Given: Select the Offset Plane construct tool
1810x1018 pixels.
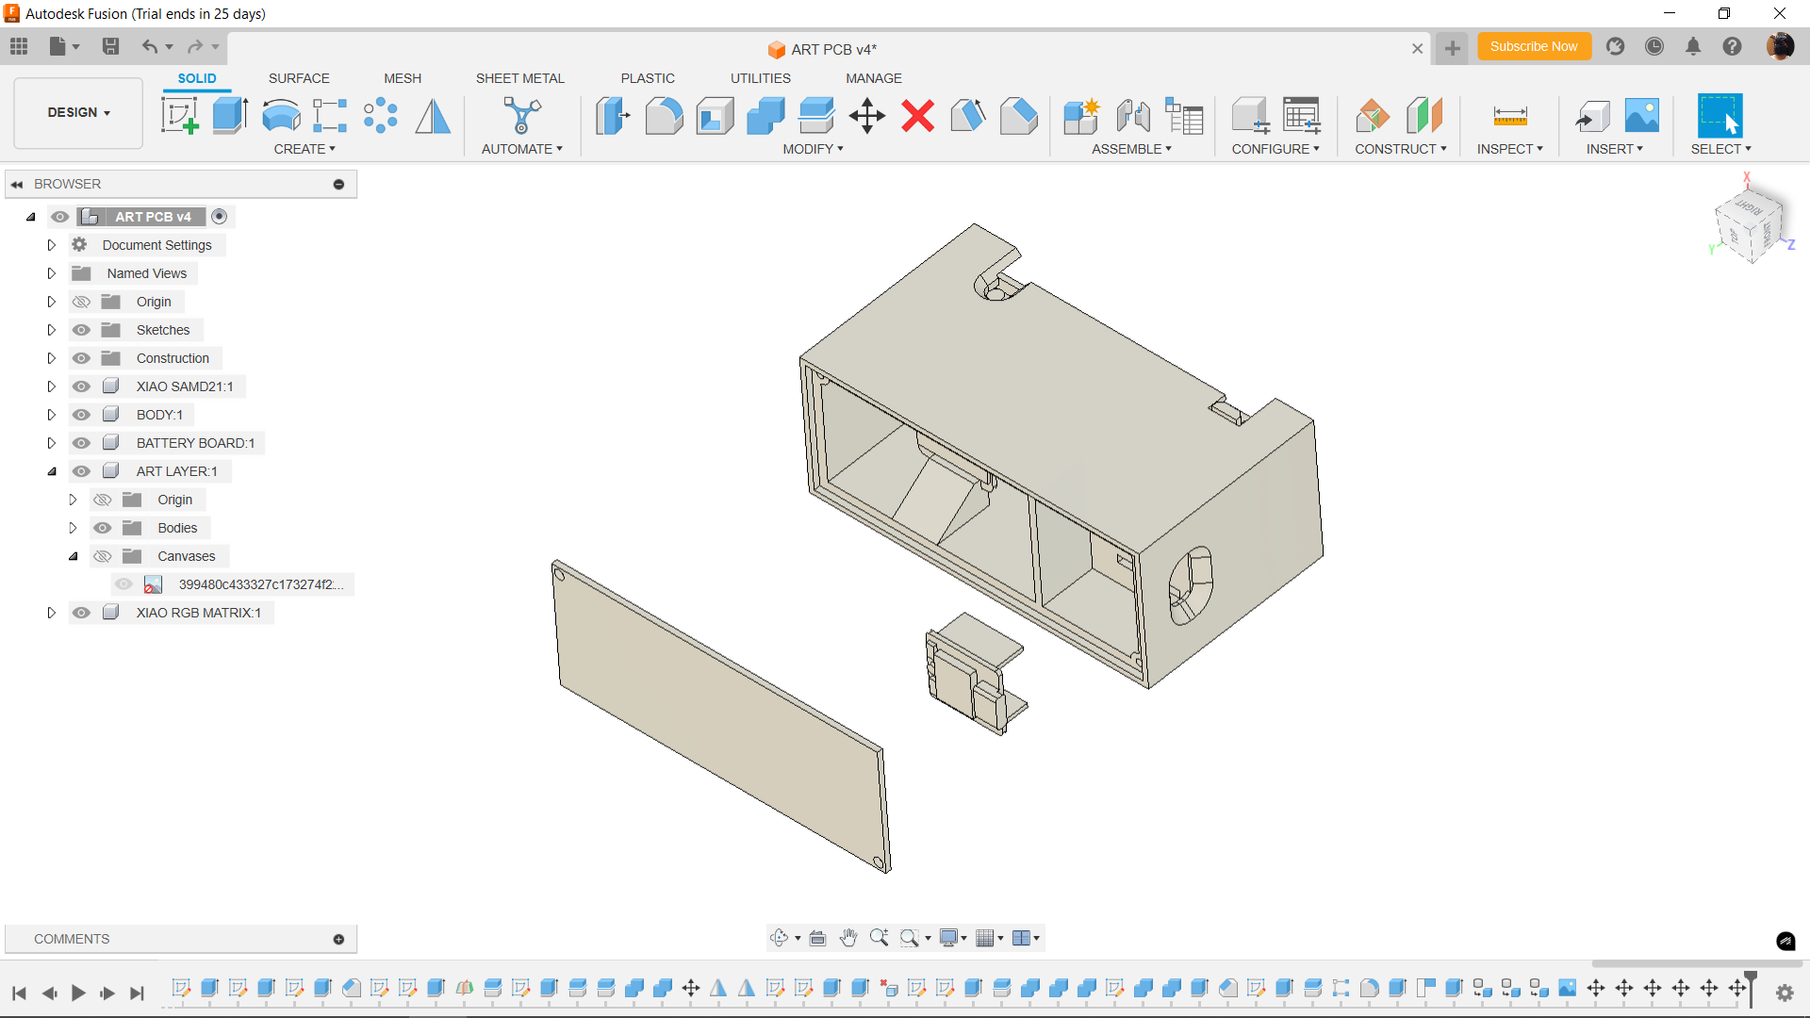Looking at the screenshot, I should [x=1373, y=116].
